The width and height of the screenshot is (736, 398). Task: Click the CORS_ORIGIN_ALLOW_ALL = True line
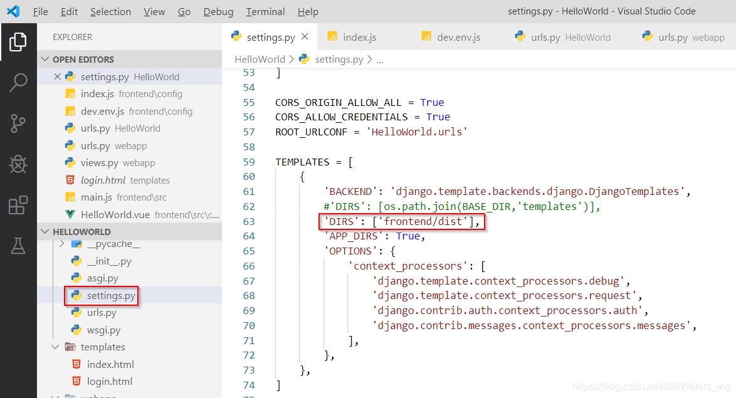point(360,102)
